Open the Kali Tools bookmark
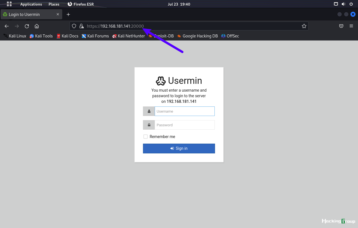 click(x=41, y=36)
